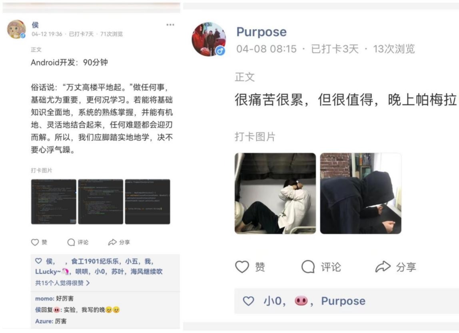459x333 pixels.
Task: Open the three-dot menu on 侯's post
Action: pos(170,25)
